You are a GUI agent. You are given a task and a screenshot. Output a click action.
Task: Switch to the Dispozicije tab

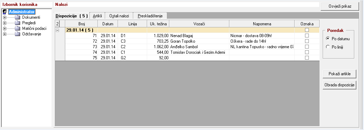tap(72, 16)
